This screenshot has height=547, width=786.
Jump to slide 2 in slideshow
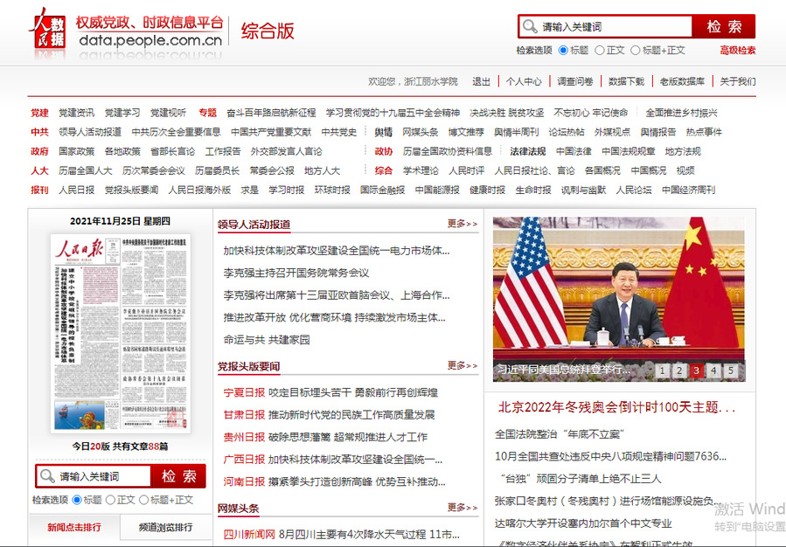click(679, 370)
